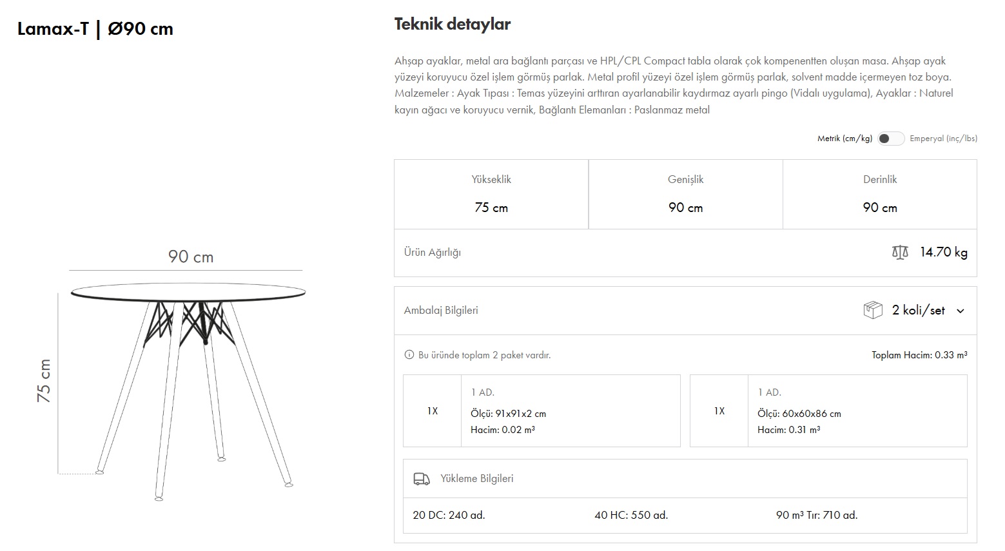Image resolution: width=1005 pixels, height=551 pixels.
Task: Collapse the 2 koli/set chevron
Action: [x=961, y=311]
